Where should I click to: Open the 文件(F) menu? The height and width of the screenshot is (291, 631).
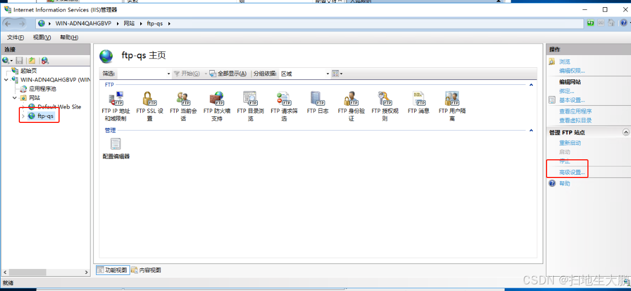(15, 37)
